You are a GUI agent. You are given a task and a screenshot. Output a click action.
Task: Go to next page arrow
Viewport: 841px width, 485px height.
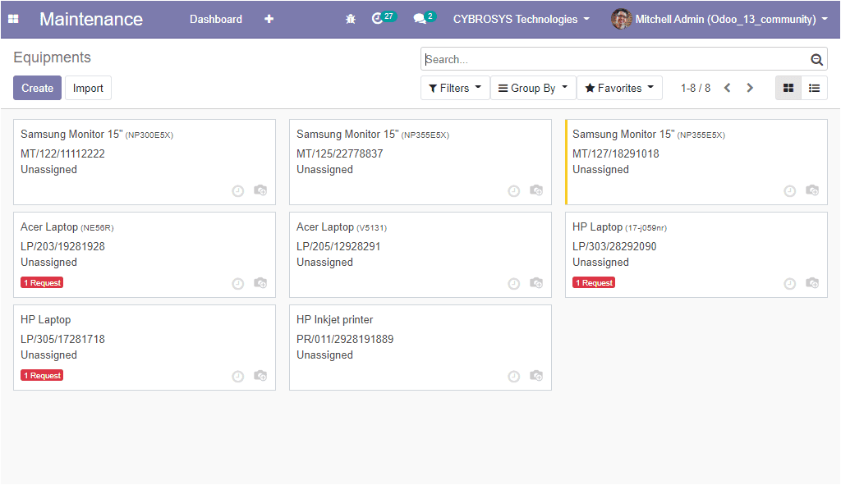750,88
